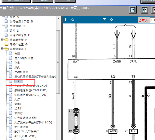Click the document icon beside 如何使用本手册 B
The width and height of the screenshot is (155, 140).
click(6, 21)
